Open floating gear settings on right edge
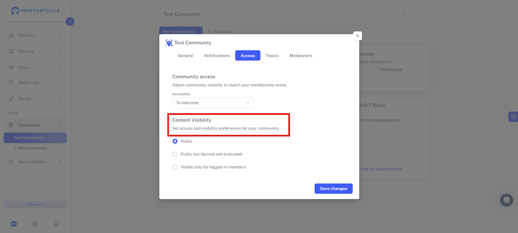Viewport: 518px width, 233px height. pos(513,117)
